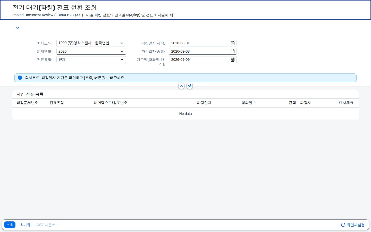The image size is (371, 232).
Task: Pin the header with the pin icon
Action: click(x=190, y=86)
